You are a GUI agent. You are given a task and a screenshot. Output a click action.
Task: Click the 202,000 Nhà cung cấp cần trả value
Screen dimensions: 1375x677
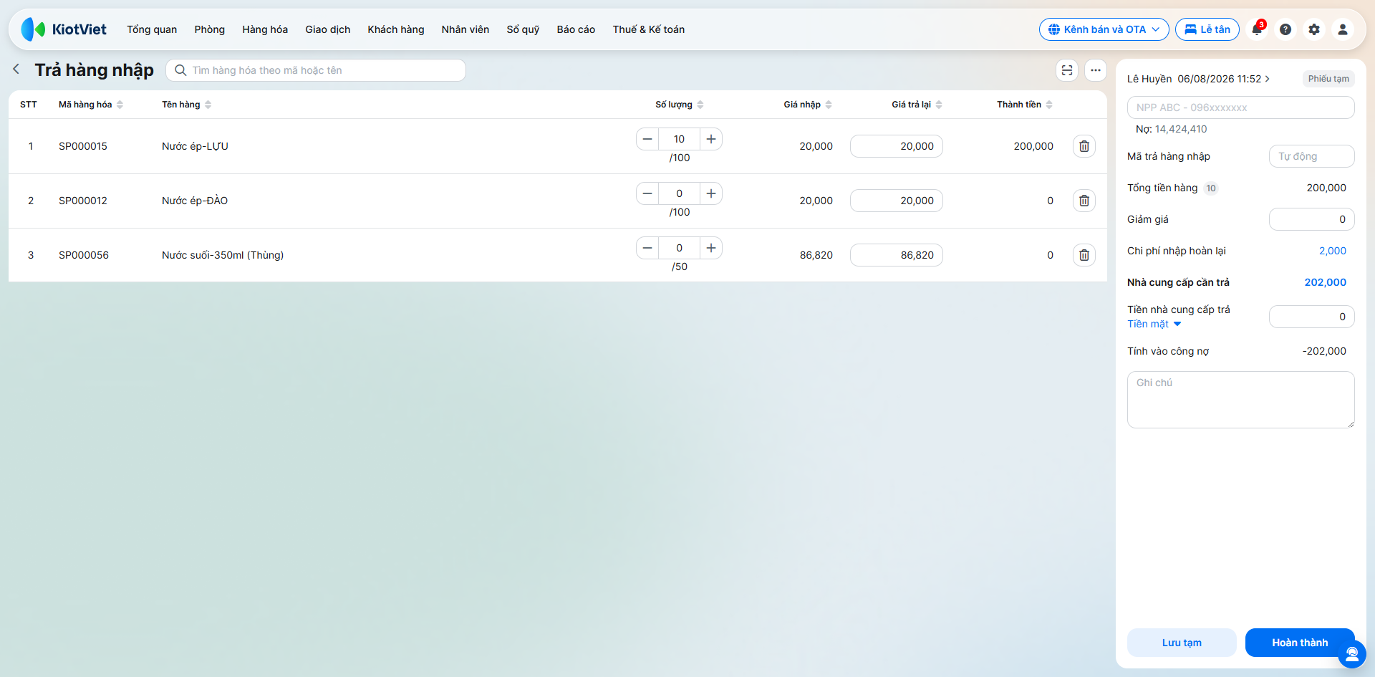[x=1325, y=282]
